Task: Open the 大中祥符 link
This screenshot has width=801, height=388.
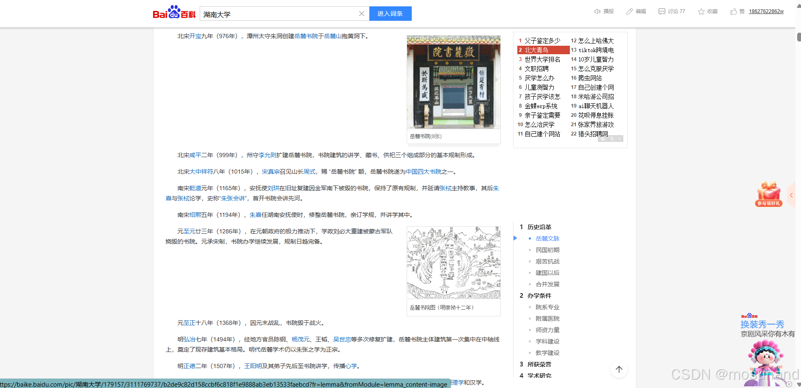Action: [x=201, y=172]
